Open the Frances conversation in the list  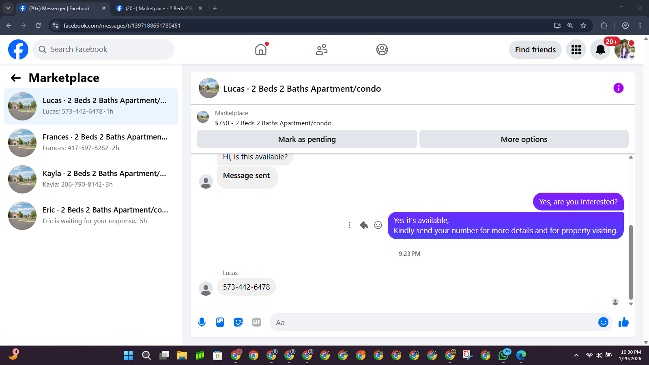pyautogui.click(x=91, y=143)
